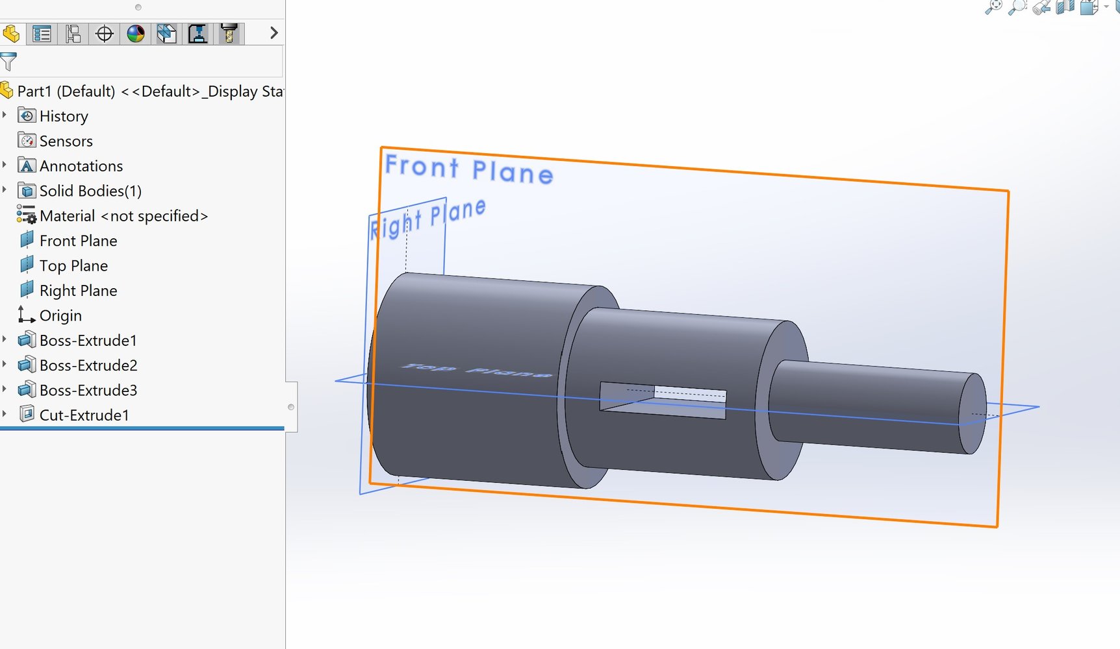Open the CAM milling tool tab

point(229,34)
